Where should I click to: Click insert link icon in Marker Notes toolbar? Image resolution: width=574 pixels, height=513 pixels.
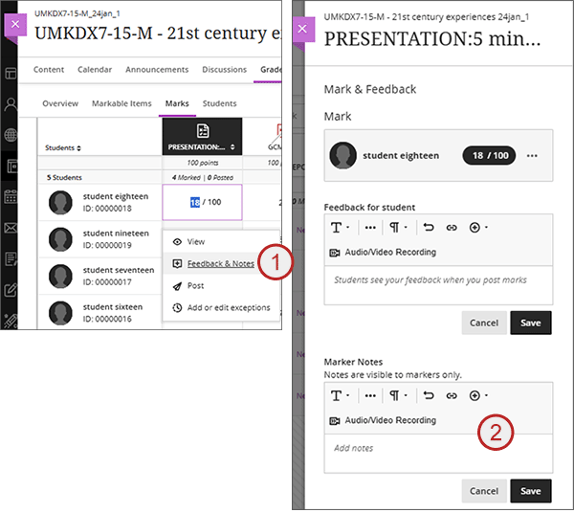coord(452,395)
